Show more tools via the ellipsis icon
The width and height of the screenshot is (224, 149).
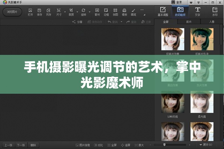coord(142,10)
